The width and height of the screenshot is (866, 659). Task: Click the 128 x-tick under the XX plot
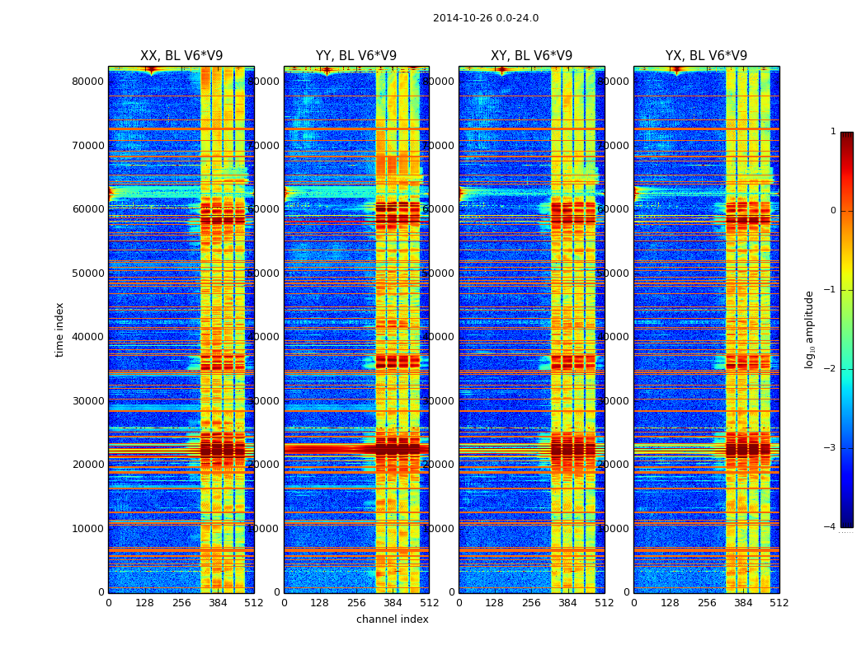tap(144, 603)
